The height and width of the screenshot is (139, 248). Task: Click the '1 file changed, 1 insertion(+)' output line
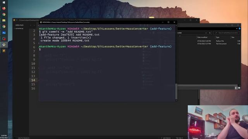tap(65, 38)
